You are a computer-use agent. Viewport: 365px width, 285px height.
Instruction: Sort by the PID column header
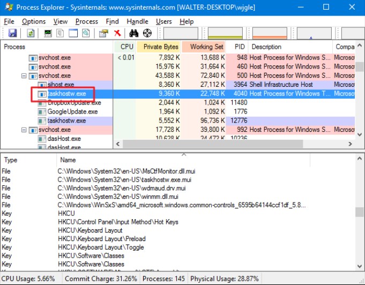(237, 47)
